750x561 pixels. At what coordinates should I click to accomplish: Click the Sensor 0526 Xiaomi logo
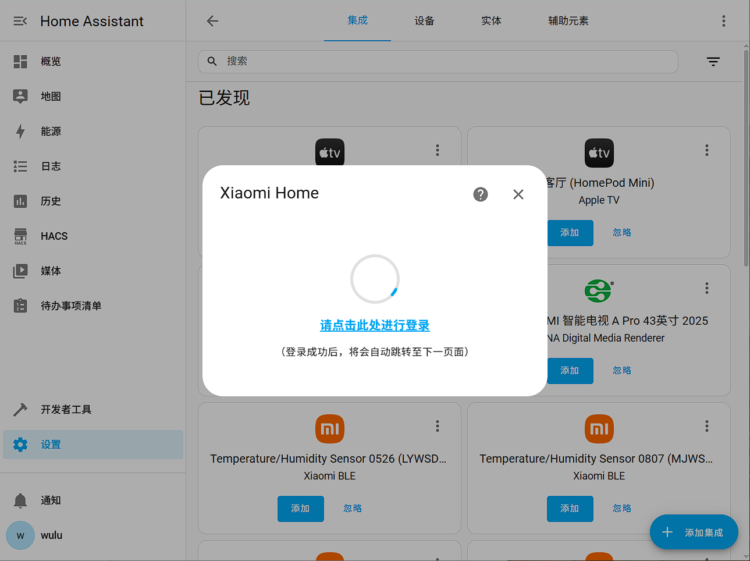click(330, 429)
